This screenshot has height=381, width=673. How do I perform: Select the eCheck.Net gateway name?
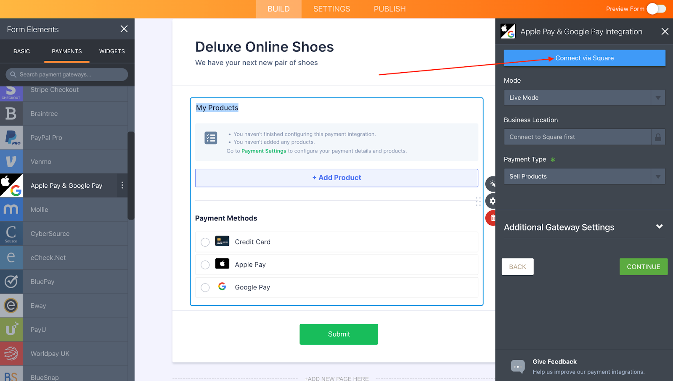click(48, 258)
